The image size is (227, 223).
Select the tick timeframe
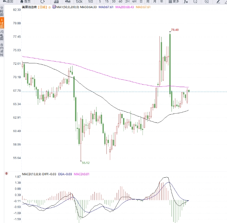pos(79,1)
